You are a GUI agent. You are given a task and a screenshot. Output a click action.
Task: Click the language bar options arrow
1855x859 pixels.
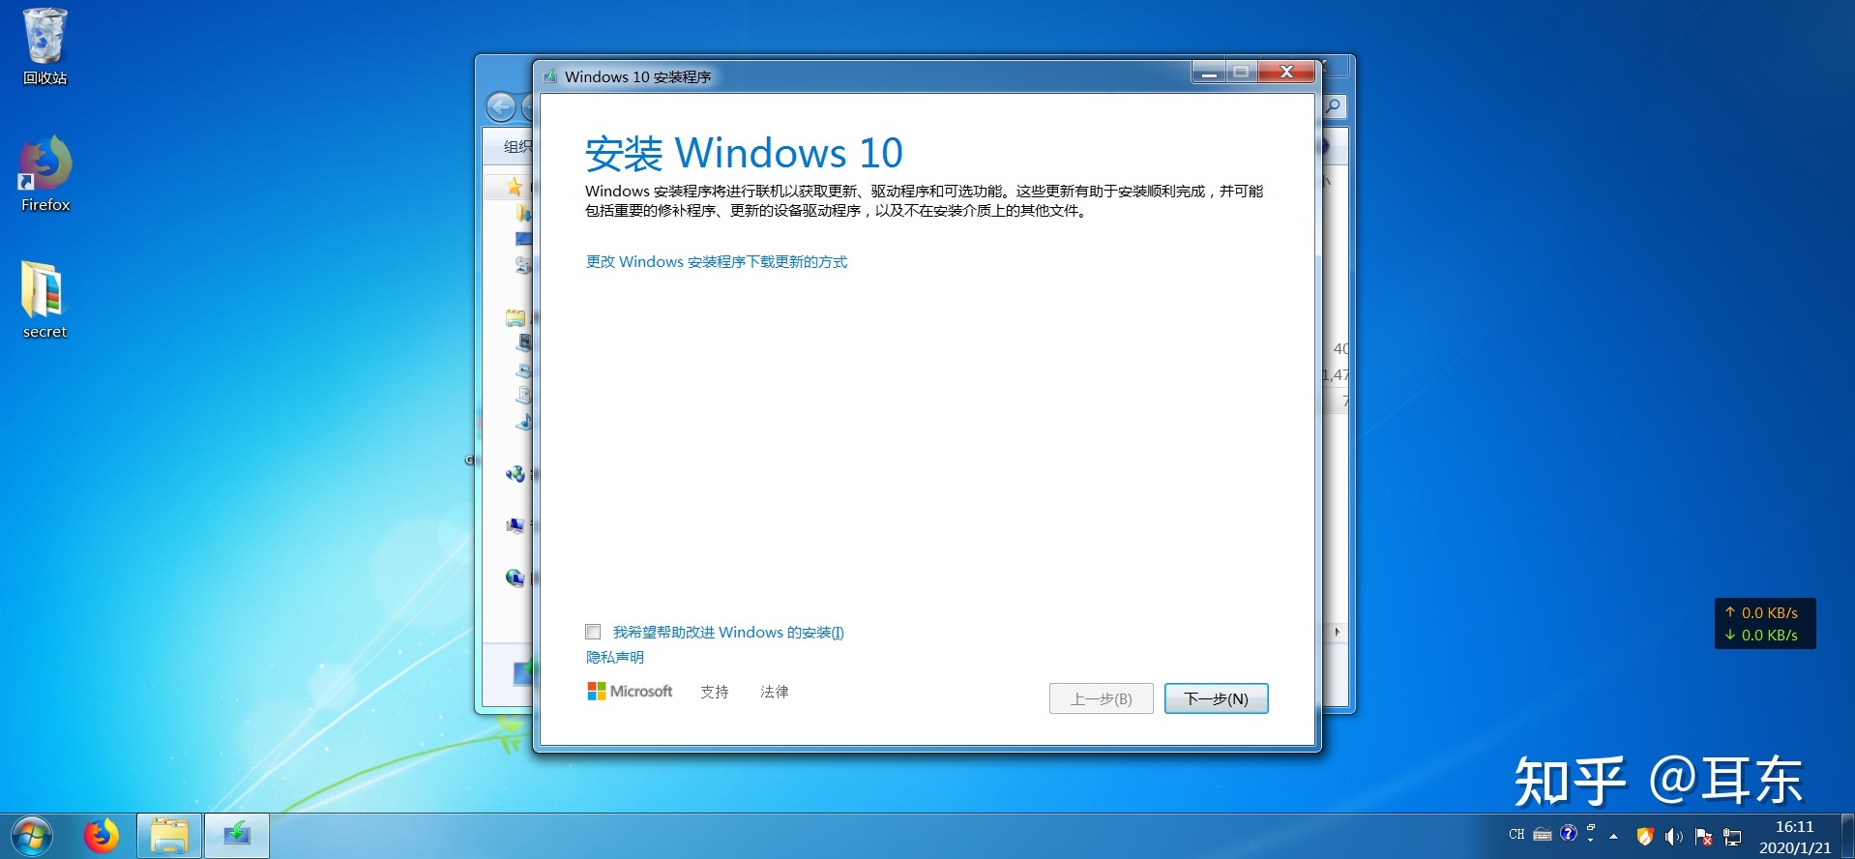[1591, 840]
